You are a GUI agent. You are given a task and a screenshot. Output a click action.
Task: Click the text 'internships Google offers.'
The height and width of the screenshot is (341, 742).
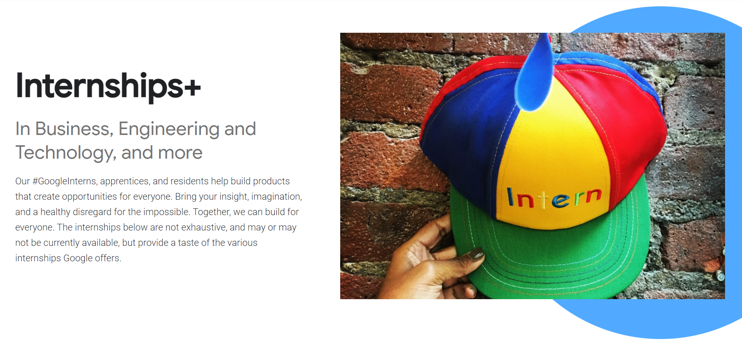(x=68, y=258)
